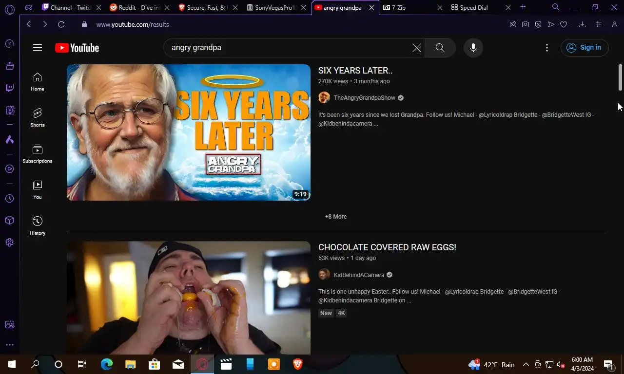Open File Explorer from the taskbar

(x=130, y=364)
